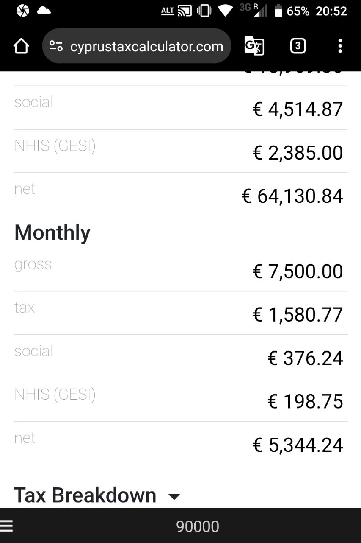361x543 pixels.
Task: Tap the annual NHIS (GESI) amount € 2,385.00
Action: tap(298, 153)
